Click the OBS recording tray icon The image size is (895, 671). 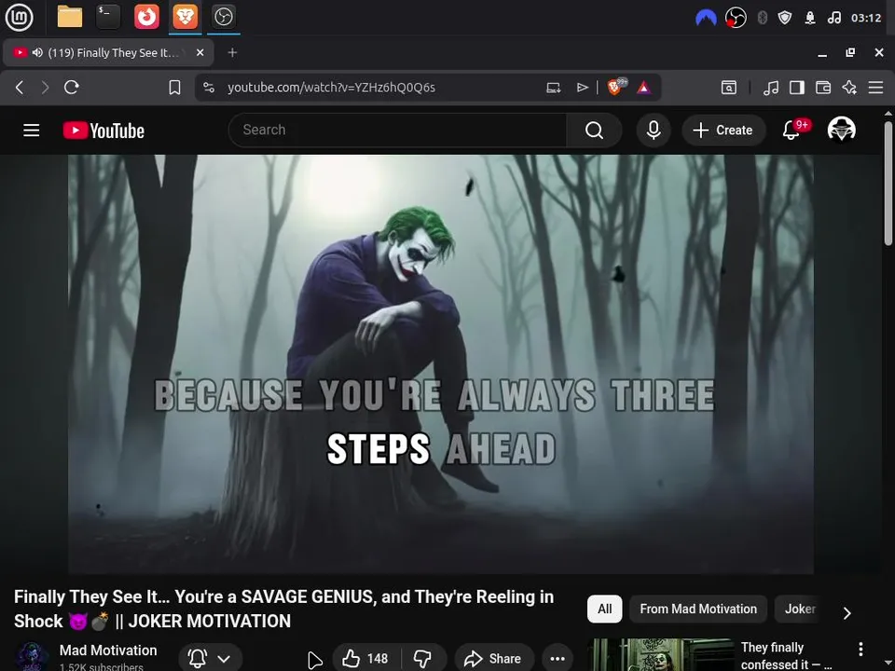coord(736,19)
